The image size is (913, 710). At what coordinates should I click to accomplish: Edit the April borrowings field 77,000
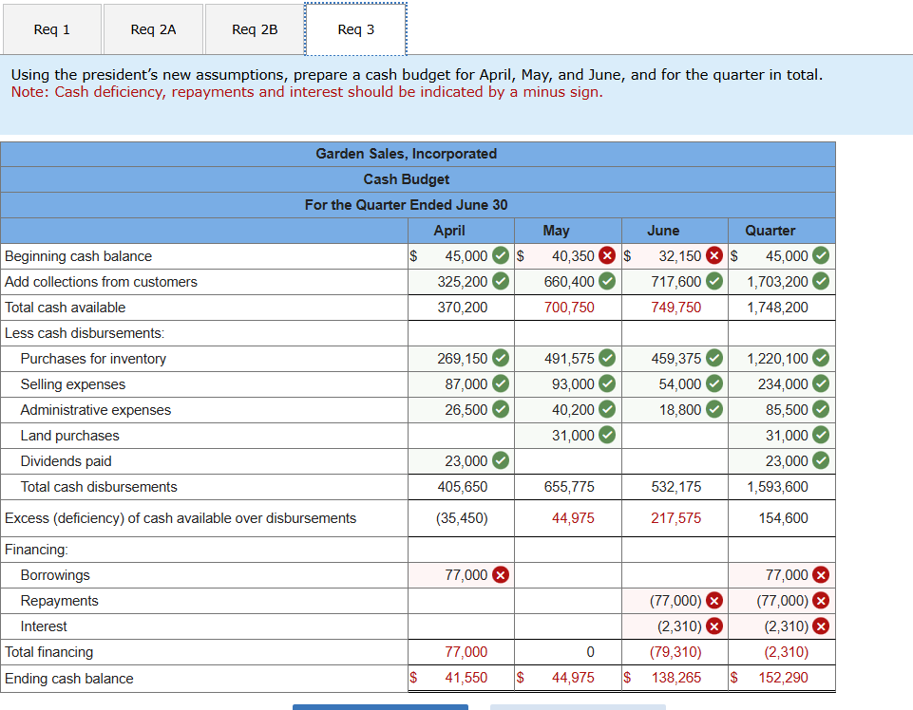(461, 575)
